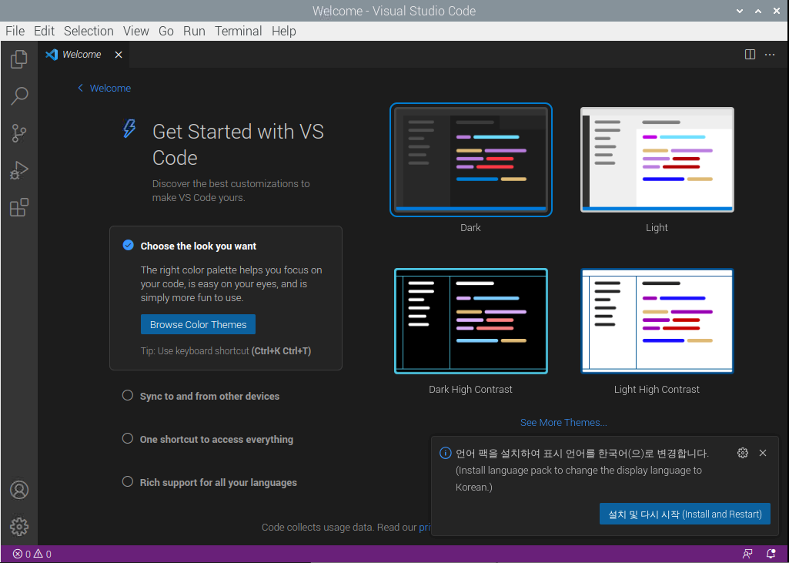Open the editor More Actions ellipsis
Screen dimensions: 789x563
[x=770, y=55]
